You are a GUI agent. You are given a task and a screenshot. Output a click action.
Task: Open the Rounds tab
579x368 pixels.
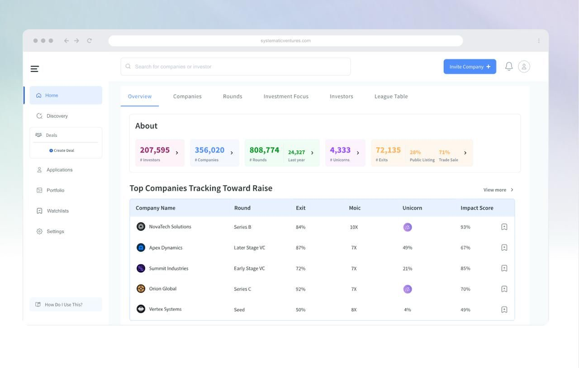click(233, 96)
